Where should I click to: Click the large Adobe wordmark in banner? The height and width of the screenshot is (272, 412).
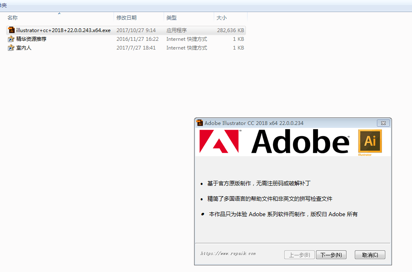click(x=300, y=141)
